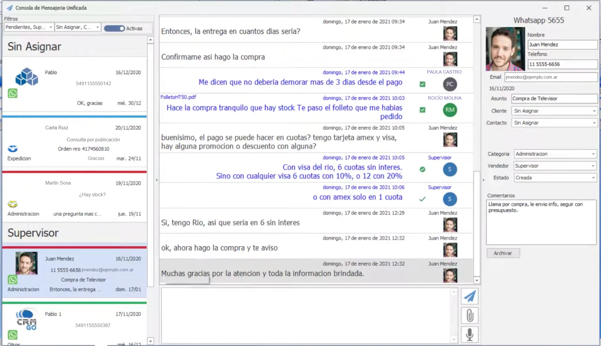Click Supervisor S avatar on 10:05 message

450,169
